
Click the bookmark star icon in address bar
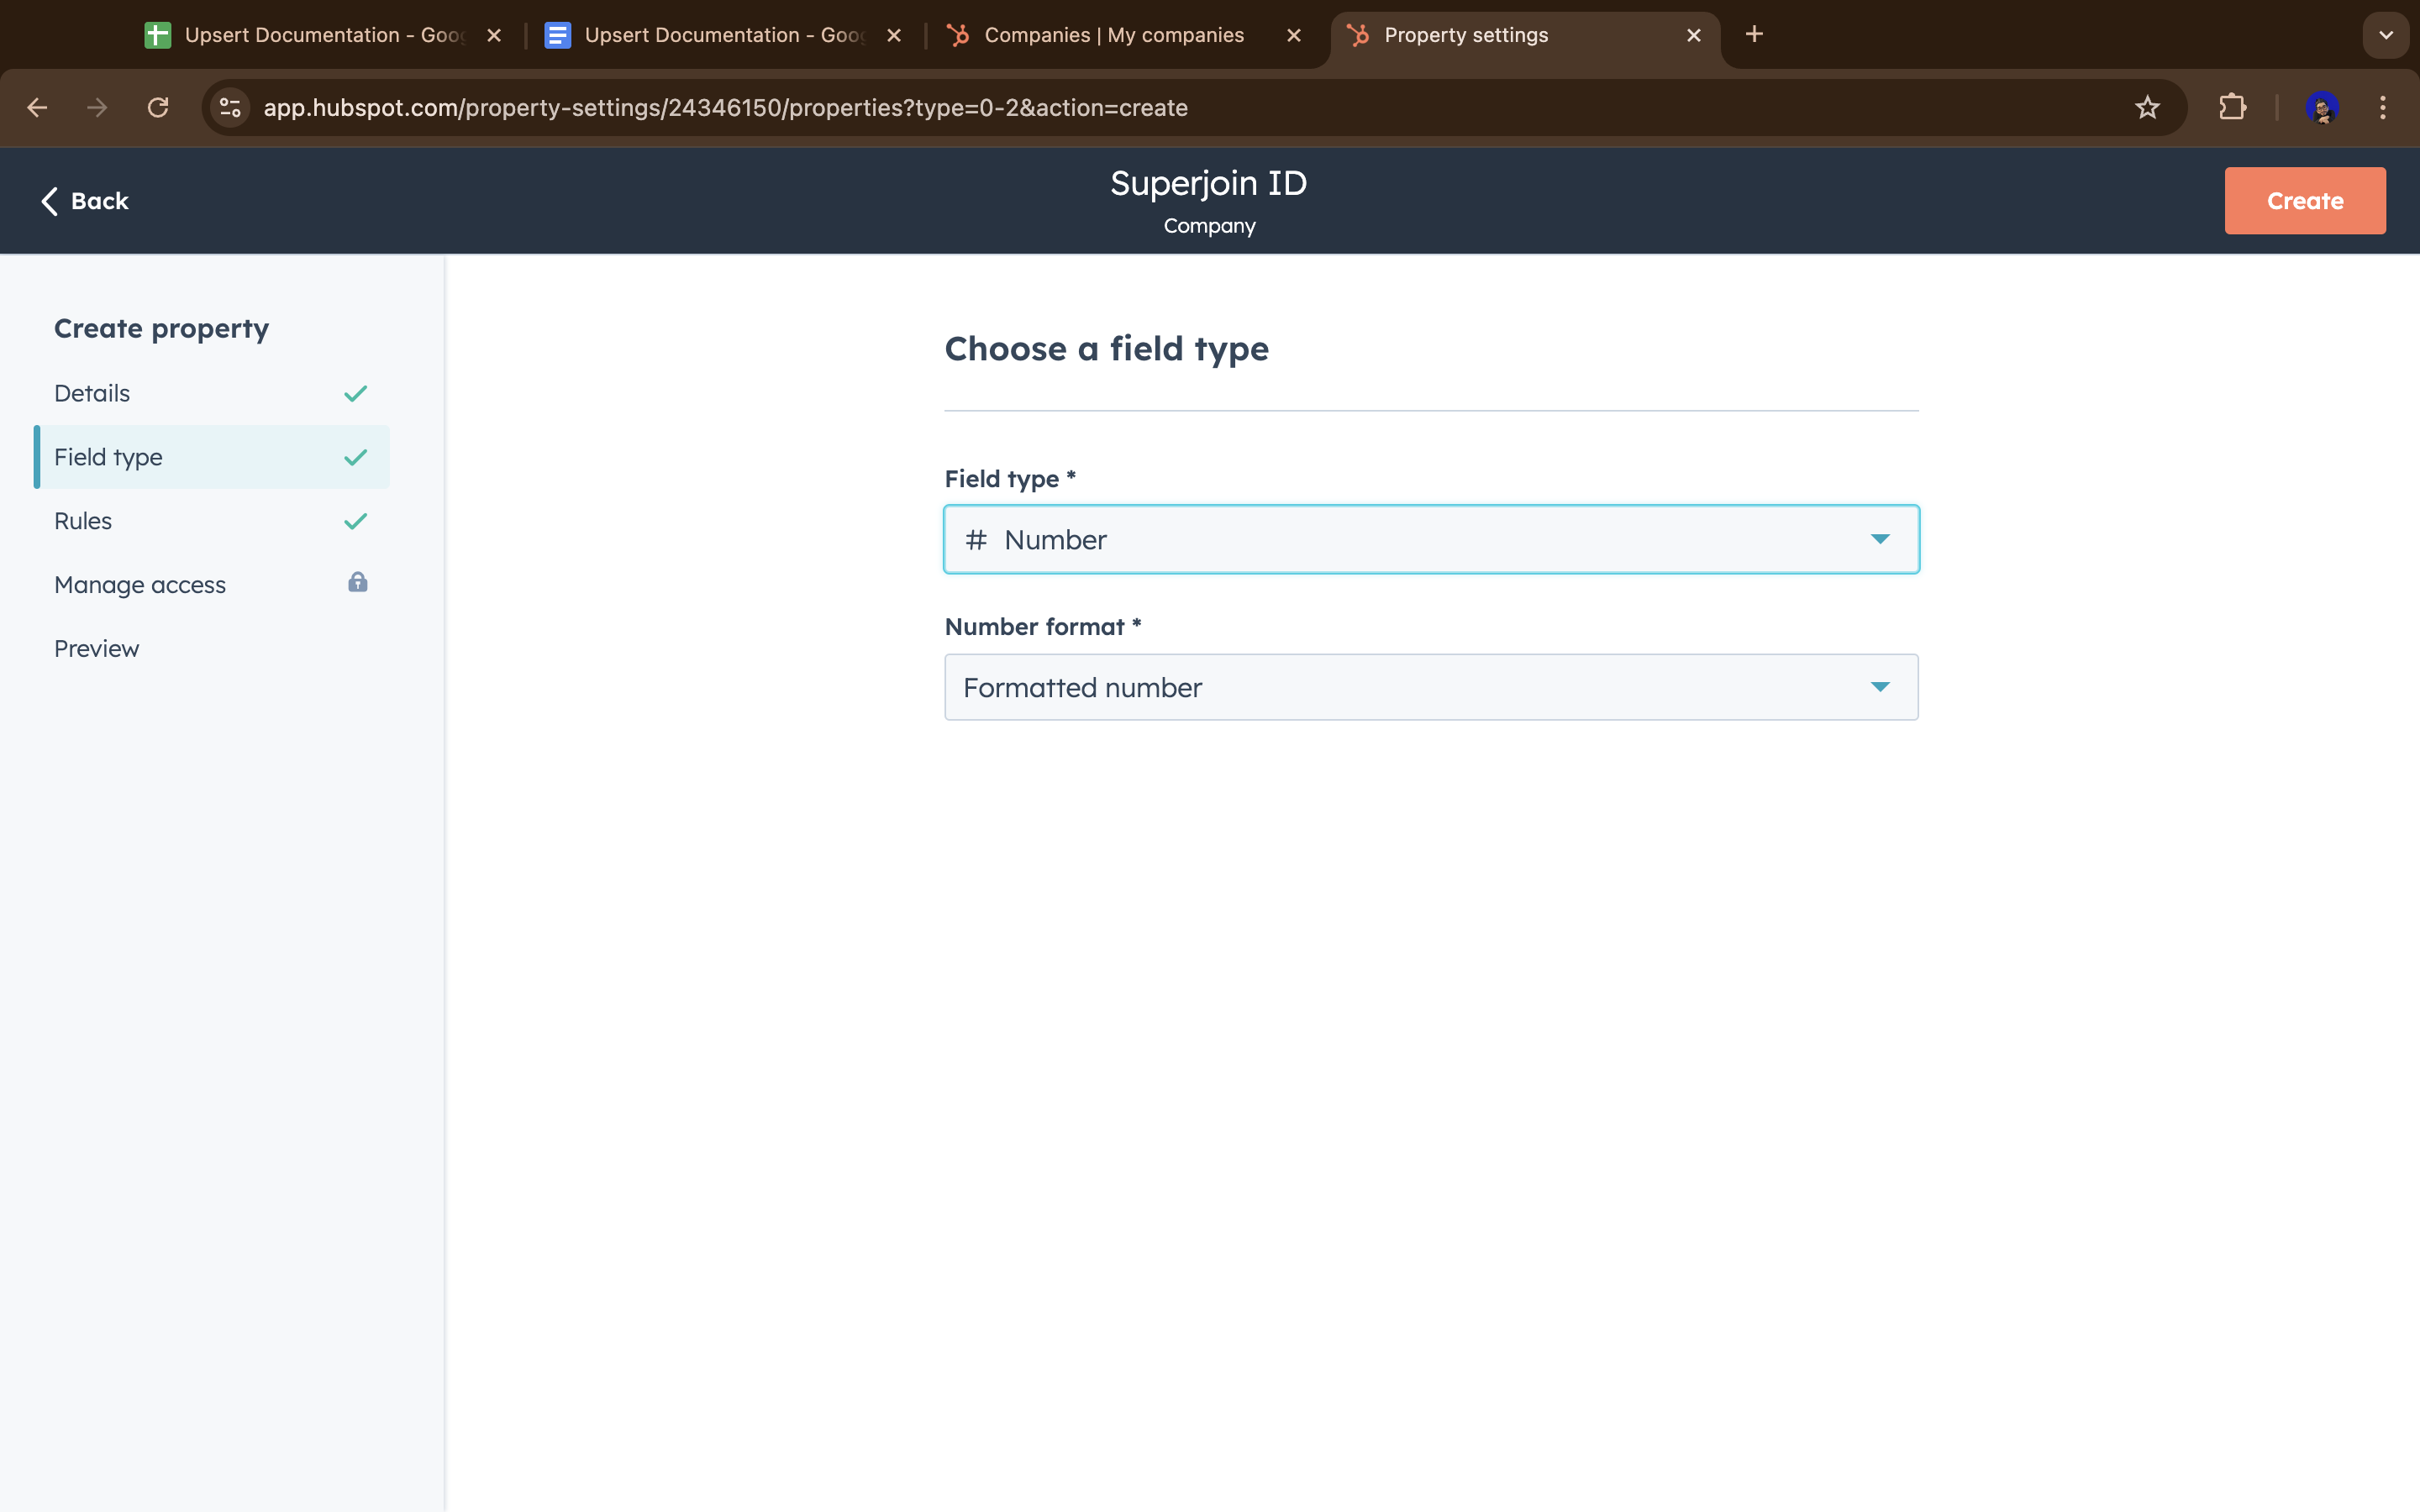click(x=2147, y=107)
